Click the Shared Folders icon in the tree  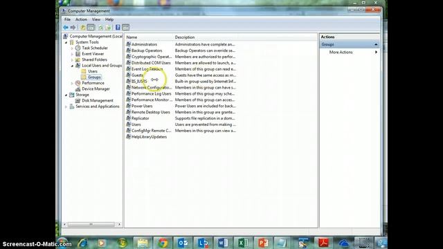click(78, 59)
